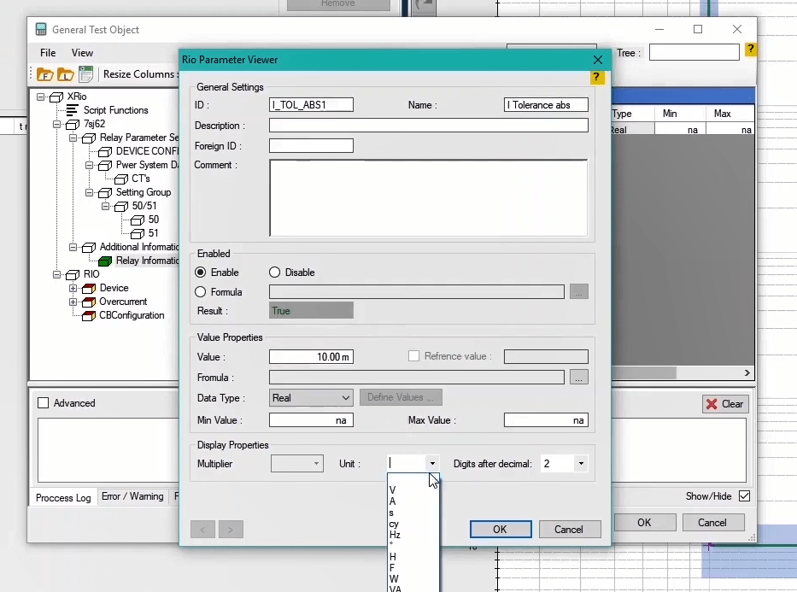Click the first folder icon in toolbar

tap(44, 74)
